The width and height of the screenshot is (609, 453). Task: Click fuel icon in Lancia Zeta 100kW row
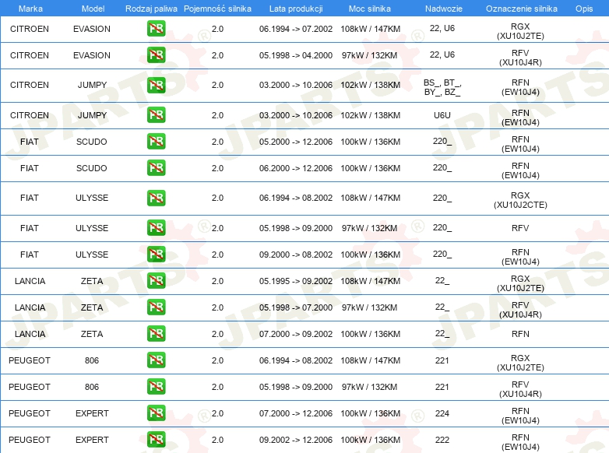coord(156,333)
